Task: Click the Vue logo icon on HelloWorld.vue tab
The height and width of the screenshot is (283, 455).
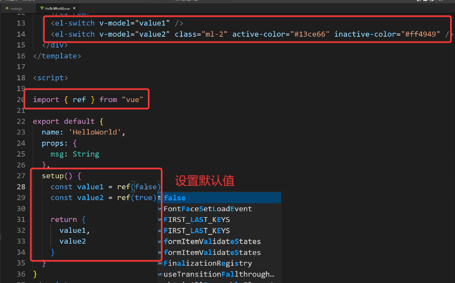Action: 42,9
